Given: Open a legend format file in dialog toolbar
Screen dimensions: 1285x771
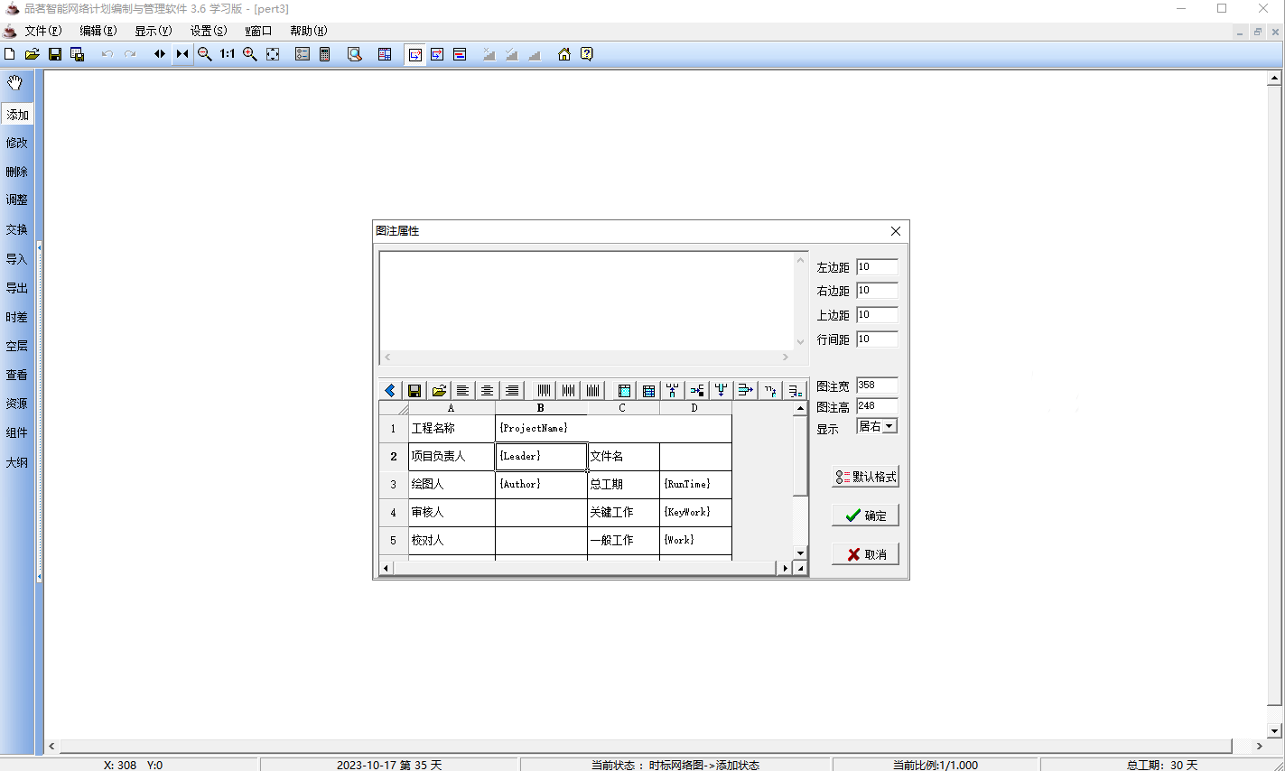Looking at the screenshot, I should [x=439, y=390].
